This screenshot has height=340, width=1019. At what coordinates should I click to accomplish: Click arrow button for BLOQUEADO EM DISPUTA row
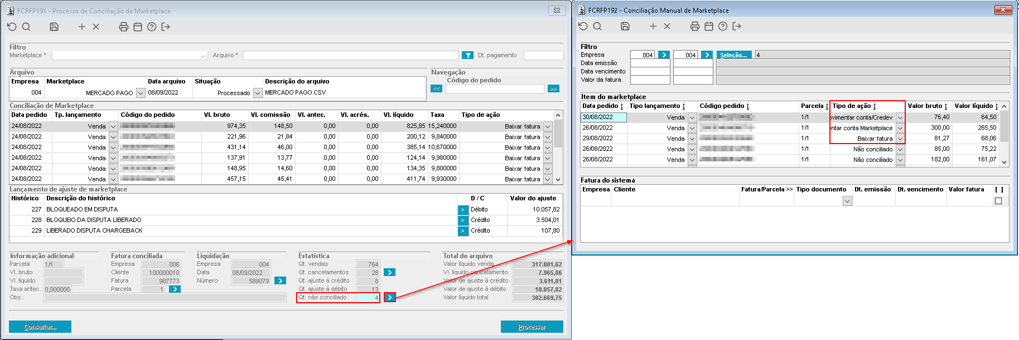tap(463, 210)
